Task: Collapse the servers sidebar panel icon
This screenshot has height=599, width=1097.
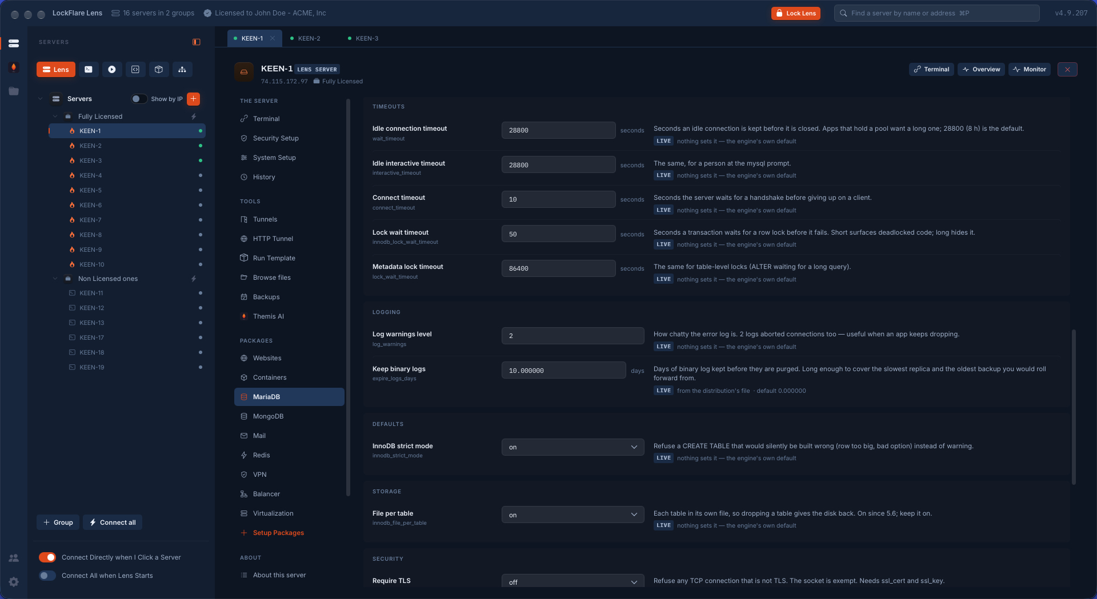Action: pos(197,42)
